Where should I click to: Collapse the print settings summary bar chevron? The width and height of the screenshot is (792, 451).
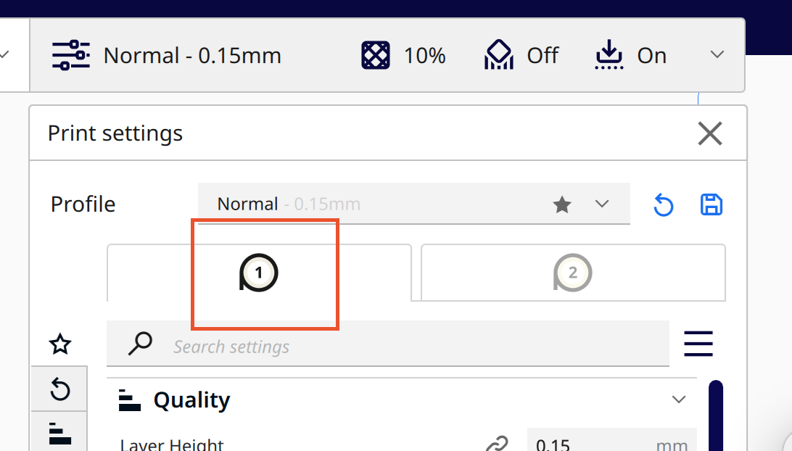point(717,55)
